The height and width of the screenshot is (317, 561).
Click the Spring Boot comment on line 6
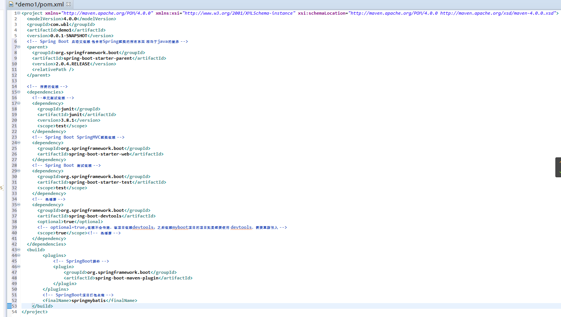(x=107, y=41)
